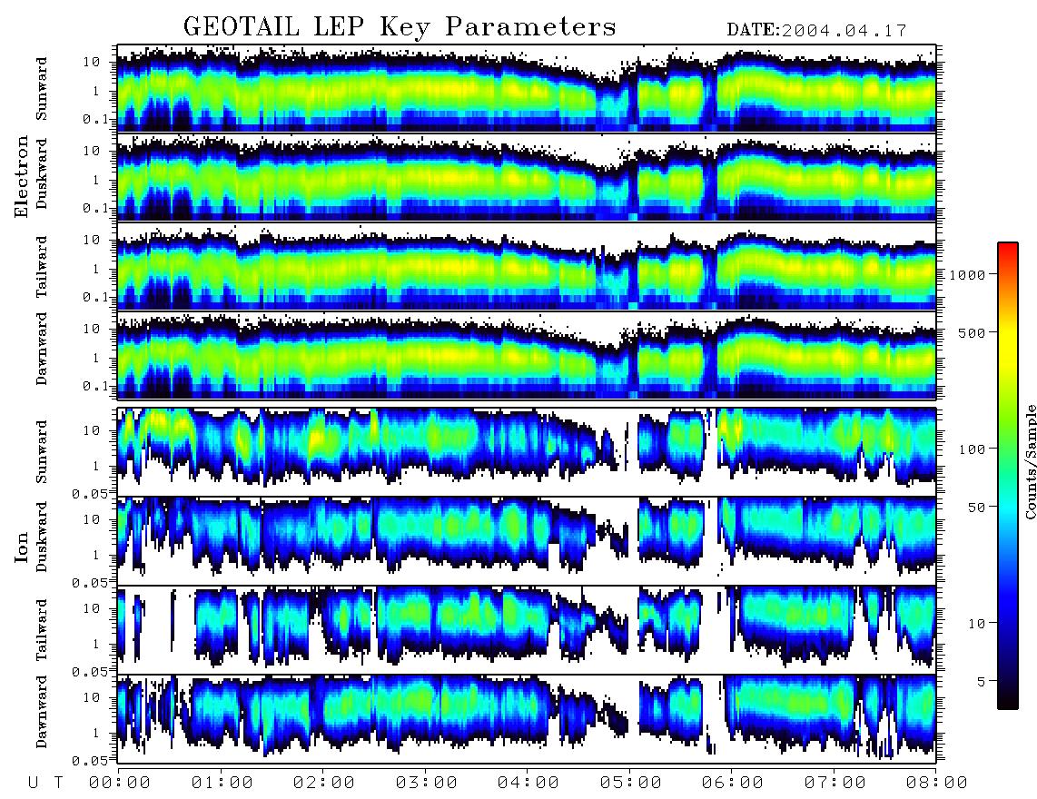Viewport: 1037px width, 799px height.
Task: Click the '1' tick of Ion Duskward panel
Action: click(x=95, y=555)
